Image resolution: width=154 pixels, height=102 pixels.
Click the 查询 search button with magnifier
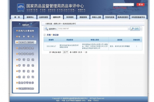[135, 29]
